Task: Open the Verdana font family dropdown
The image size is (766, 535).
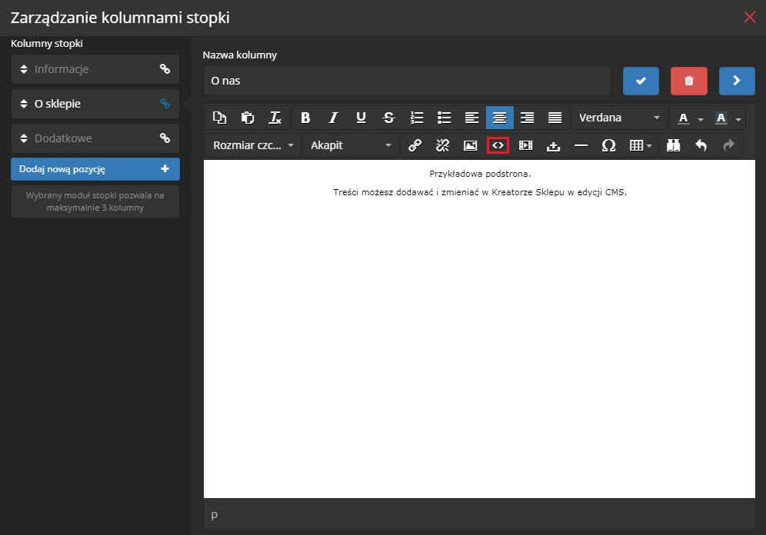Action: pos(619,118)
